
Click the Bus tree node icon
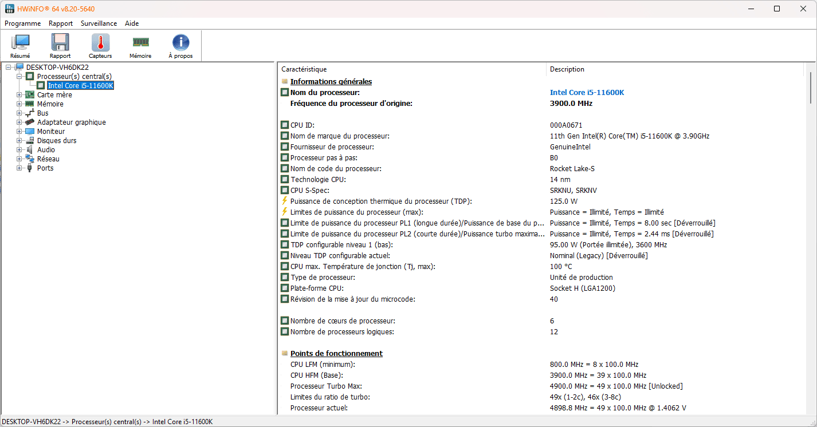(x=29, y=113)
